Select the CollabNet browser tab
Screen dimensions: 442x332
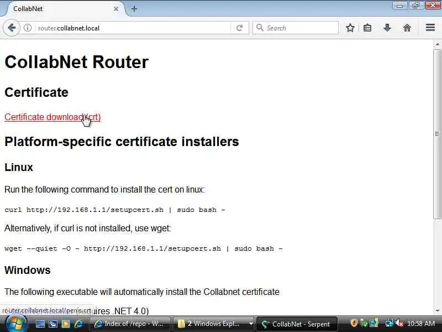point(64,9)
